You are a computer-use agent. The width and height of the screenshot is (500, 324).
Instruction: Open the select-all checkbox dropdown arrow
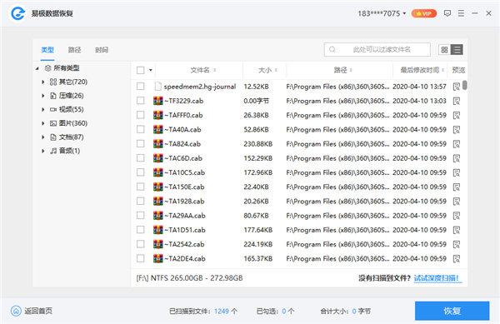tap(151, 70)
